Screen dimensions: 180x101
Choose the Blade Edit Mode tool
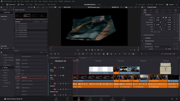point(83,54)
